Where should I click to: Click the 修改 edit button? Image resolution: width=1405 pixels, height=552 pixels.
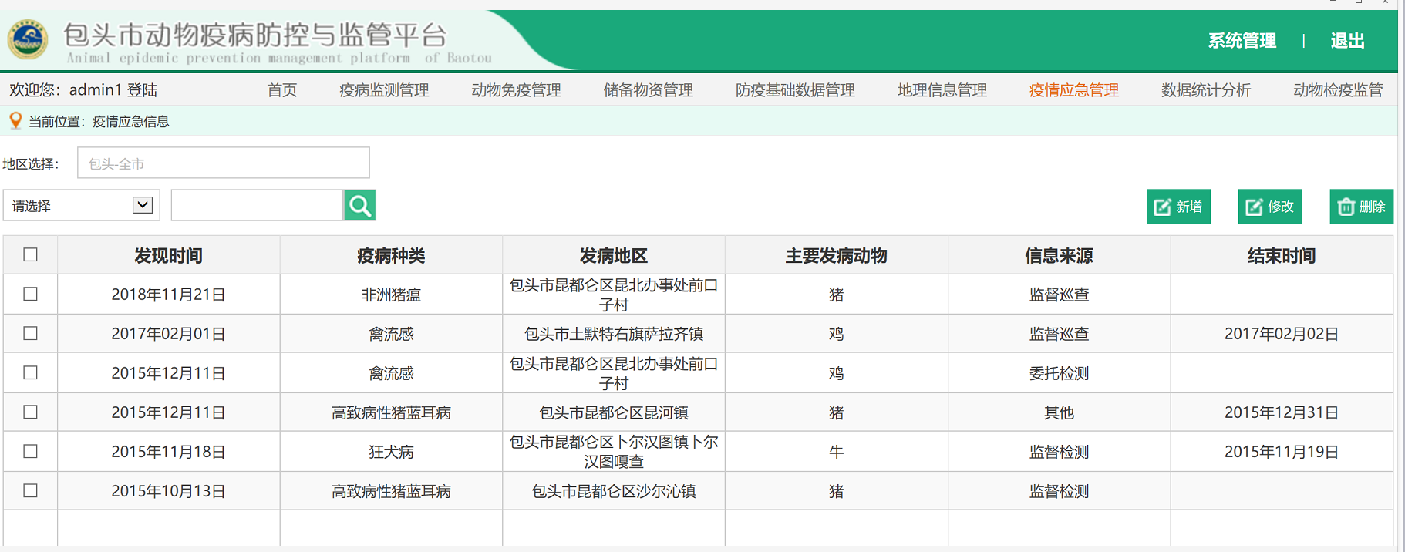1269,207
